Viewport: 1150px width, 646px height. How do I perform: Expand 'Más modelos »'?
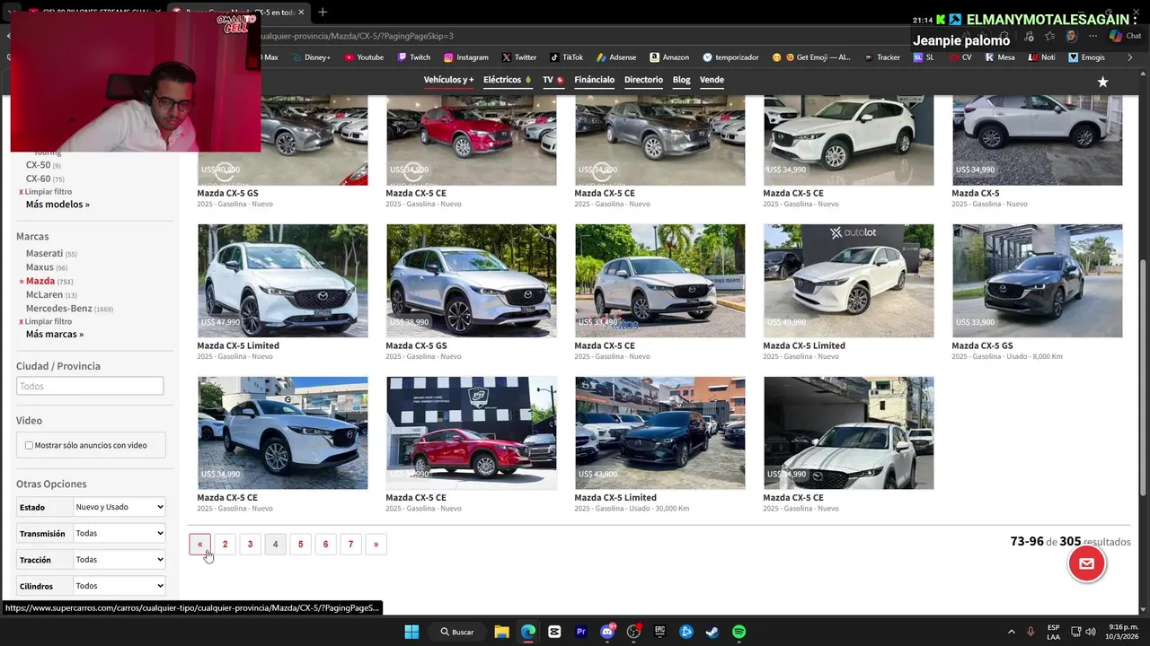pyautogui.click(x=57, y=205)
